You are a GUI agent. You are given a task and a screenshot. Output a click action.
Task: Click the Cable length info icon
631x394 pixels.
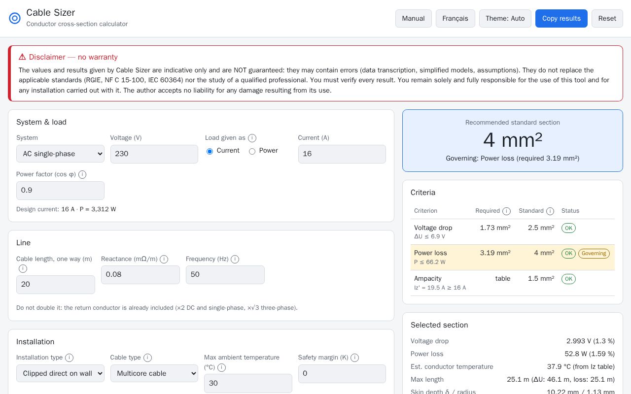23,268
